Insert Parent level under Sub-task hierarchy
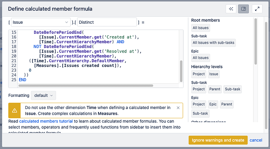The height and width of the screenshot is (149, 270). click(x=214, y=89)
